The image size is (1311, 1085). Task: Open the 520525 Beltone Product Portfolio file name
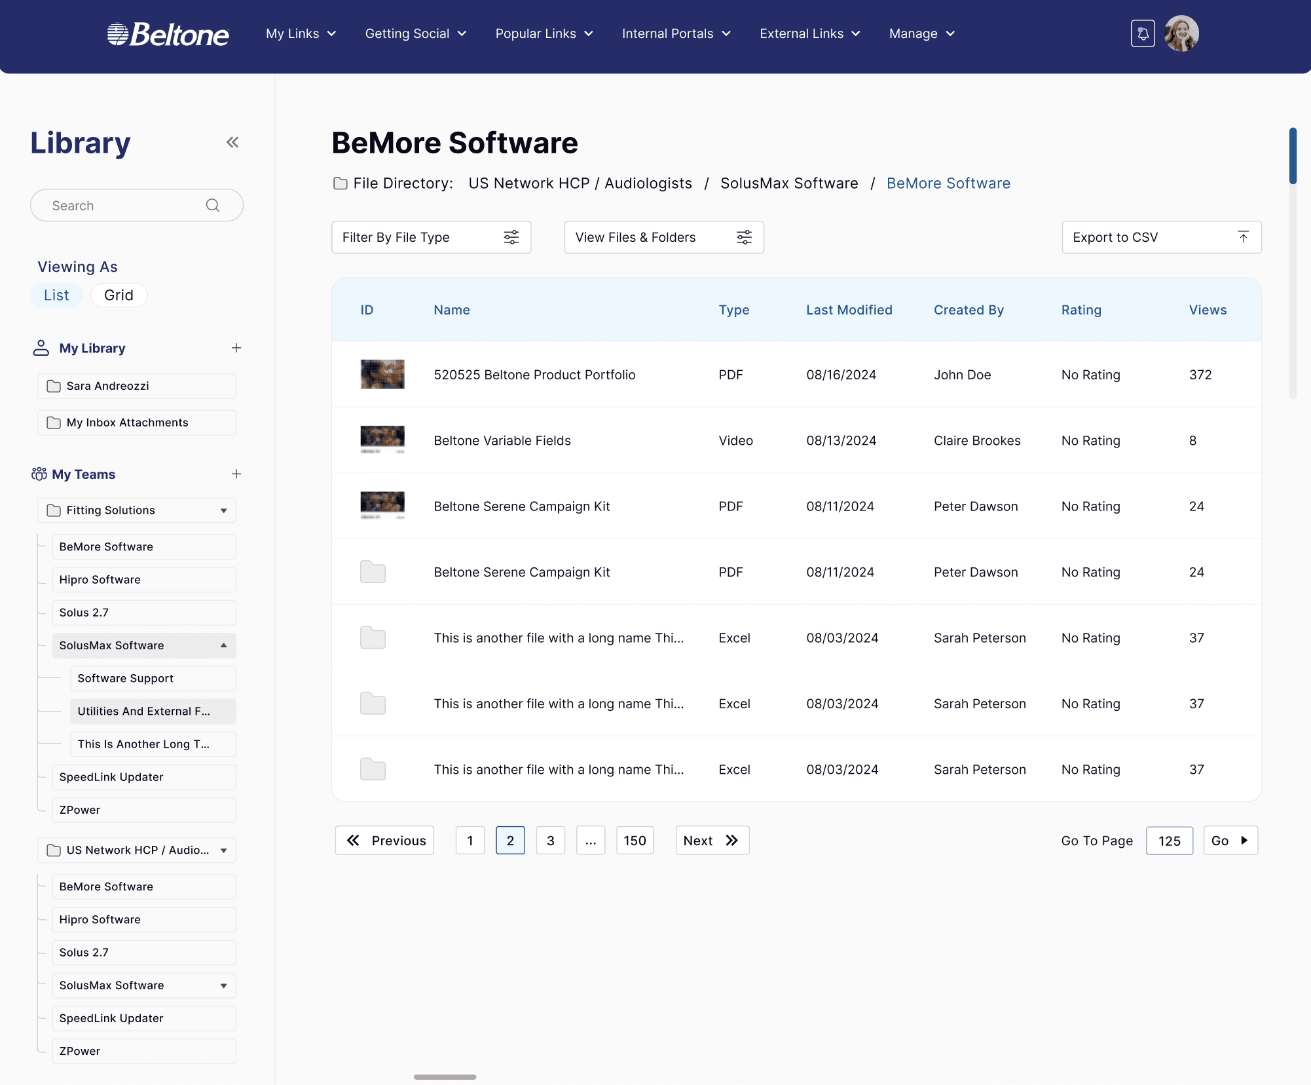click(x=534, y=375)
